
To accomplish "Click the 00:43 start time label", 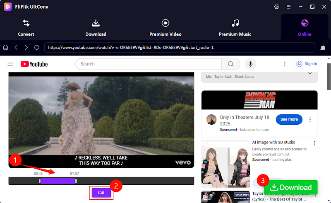I will tap(38, 174).
